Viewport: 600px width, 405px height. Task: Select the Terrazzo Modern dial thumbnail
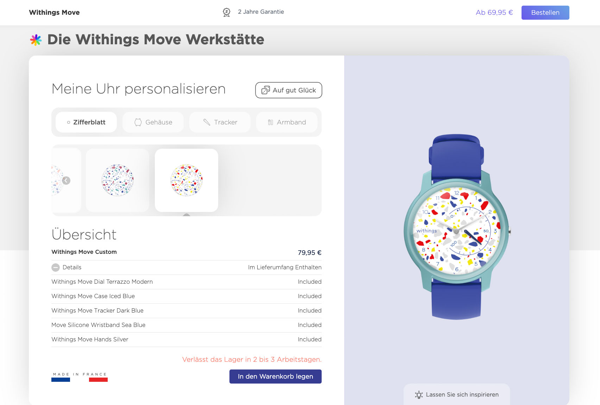pos(187,180)
